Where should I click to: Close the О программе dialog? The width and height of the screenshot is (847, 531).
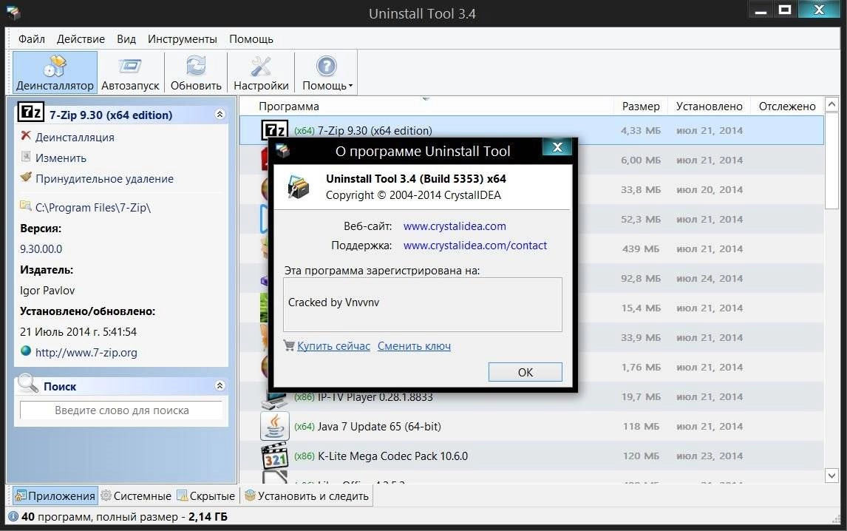point(557,146)
